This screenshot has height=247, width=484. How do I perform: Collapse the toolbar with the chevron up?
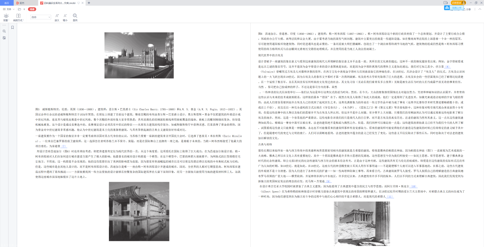(480, 9)
